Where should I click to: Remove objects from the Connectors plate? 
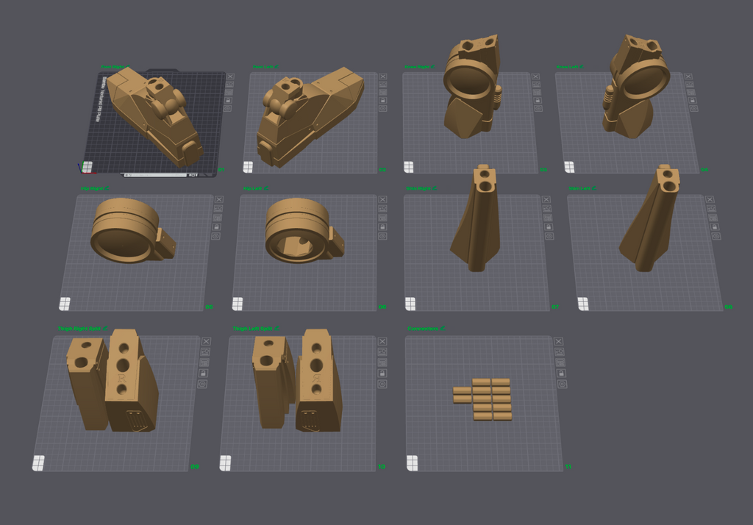click(559, 341)
